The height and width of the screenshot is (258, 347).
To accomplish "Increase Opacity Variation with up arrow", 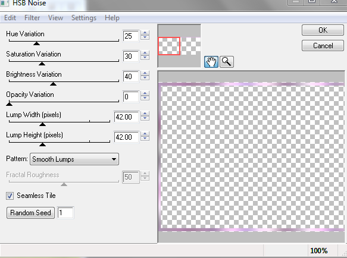I will coord(145,93).
